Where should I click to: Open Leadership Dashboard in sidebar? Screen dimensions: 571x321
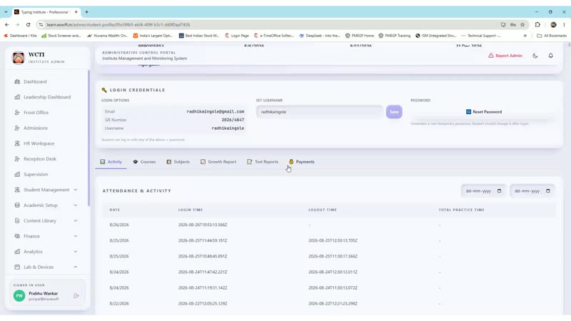43,97
